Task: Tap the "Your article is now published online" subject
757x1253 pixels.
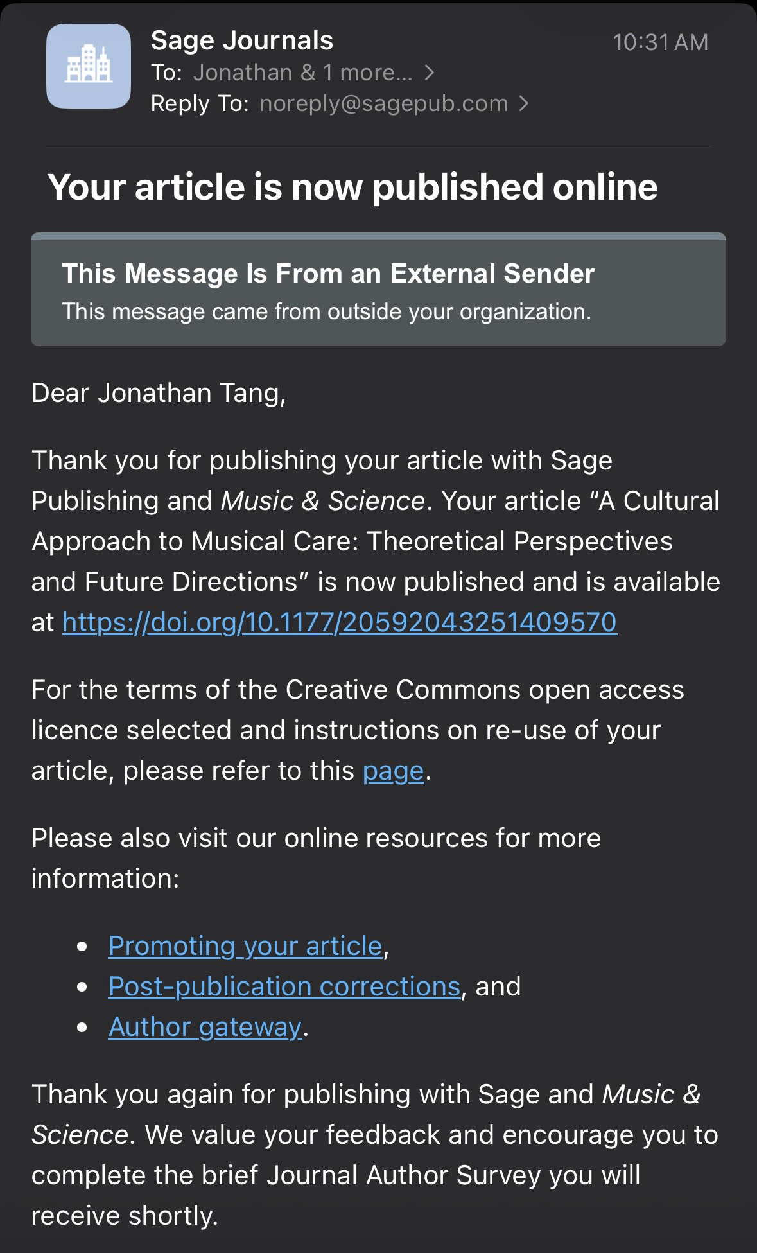Action: (352, 187)
